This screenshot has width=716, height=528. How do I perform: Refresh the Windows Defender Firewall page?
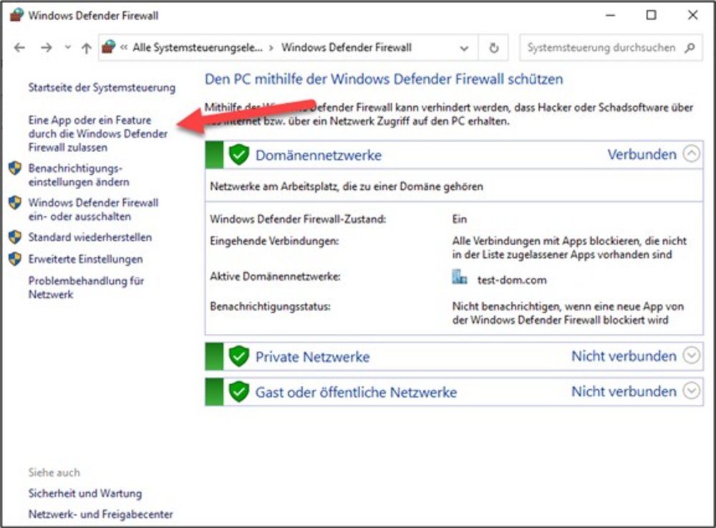coord(493,47)
